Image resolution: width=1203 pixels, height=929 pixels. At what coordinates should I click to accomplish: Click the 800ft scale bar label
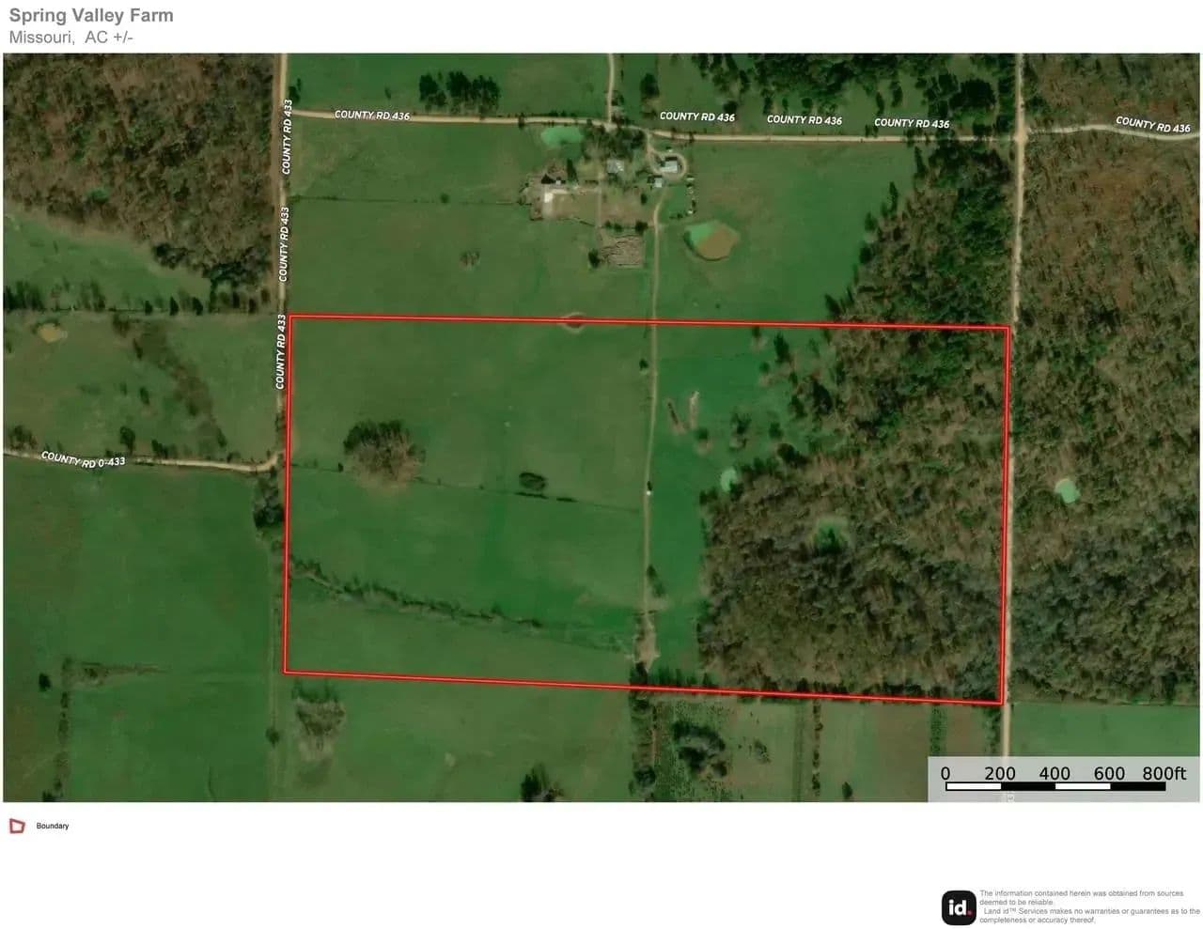point(1164,773)
